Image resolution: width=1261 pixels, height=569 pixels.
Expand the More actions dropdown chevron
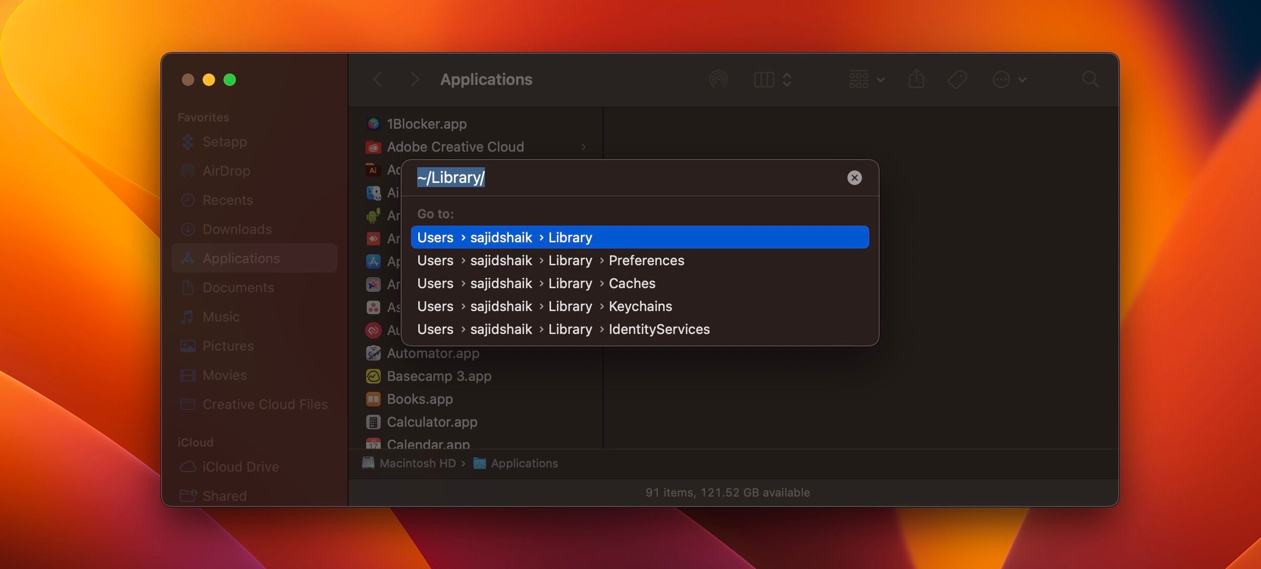coord(1022,80)
